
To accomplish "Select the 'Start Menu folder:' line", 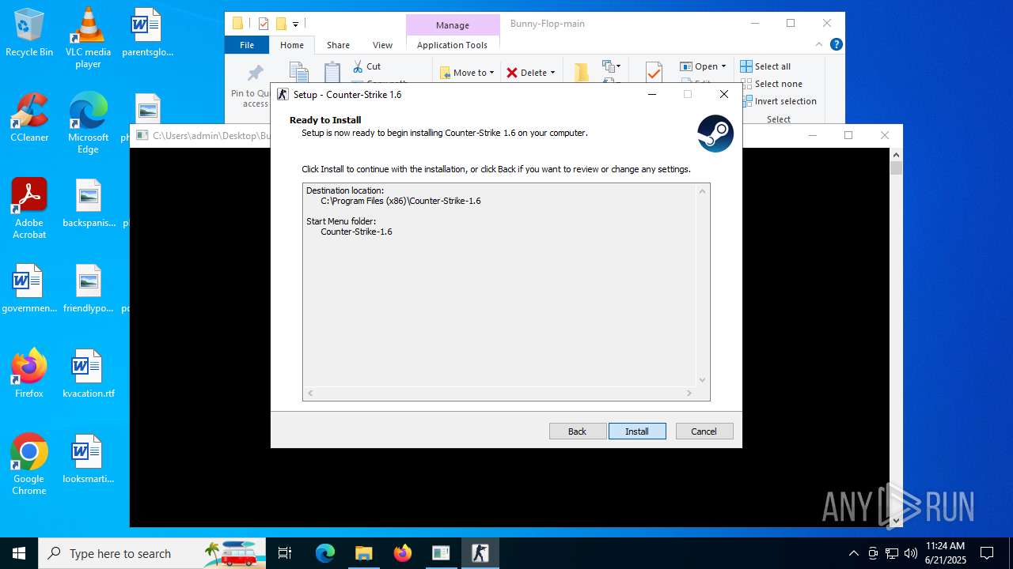I will (x=341, y=221).
